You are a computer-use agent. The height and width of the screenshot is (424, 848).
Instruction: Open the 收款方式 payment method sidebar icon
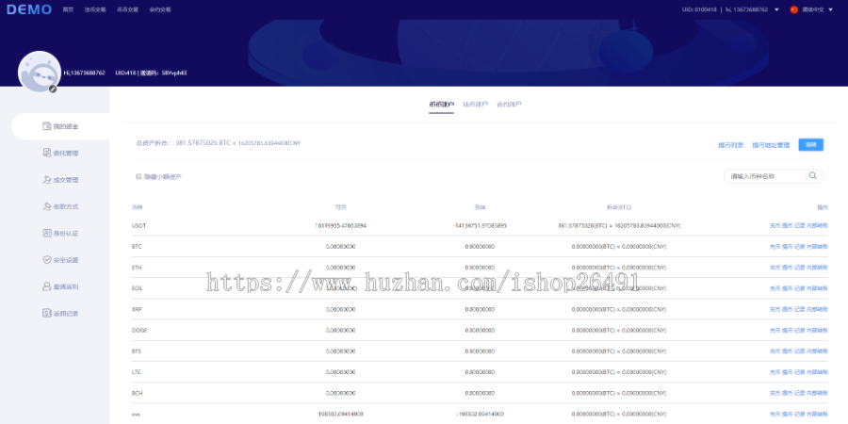[x=46, y=206]
